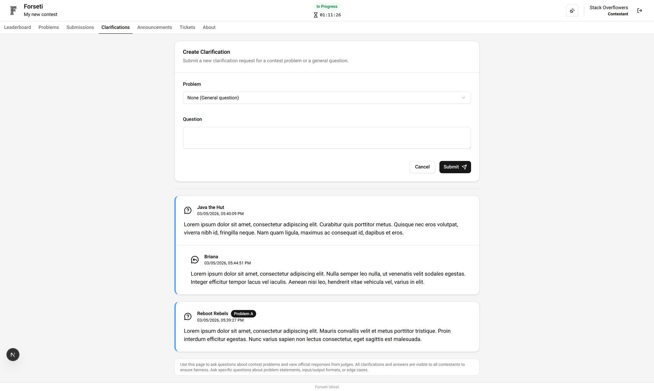Cancel the clarification form
Screen dimensions: 654x391
pyautogui.click(x=422, y=167)
